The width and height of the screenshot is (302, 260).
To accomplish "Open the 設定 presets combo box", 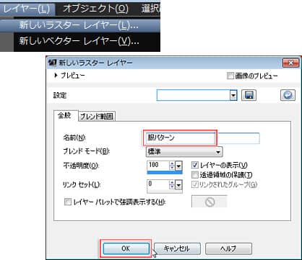I will [197, 95].
